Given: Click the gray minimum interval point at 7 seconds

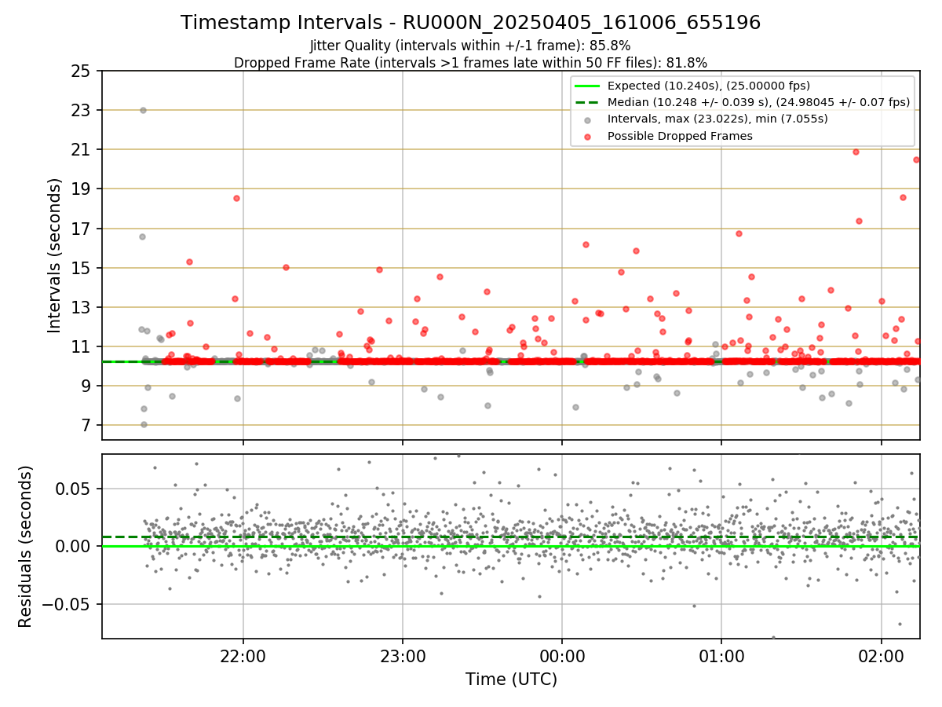Looking at the screenshot, I should (x=144, y=424).
